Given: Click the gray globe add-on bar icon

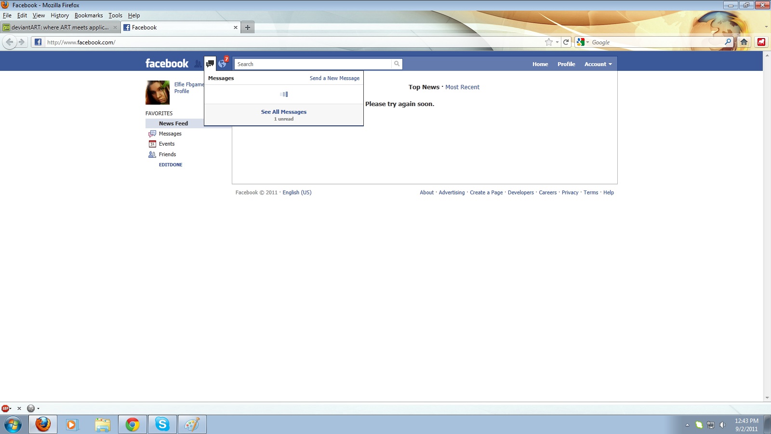Looking at the screenshot, I should click(31, 408).
